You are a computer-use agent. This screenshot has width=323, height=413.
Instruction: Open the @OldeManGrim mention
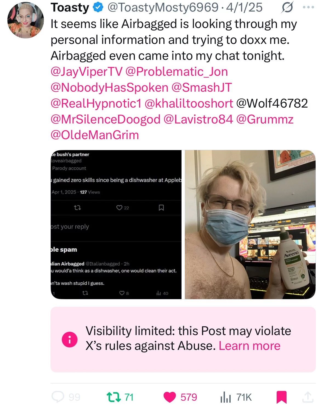pos(95,135)
